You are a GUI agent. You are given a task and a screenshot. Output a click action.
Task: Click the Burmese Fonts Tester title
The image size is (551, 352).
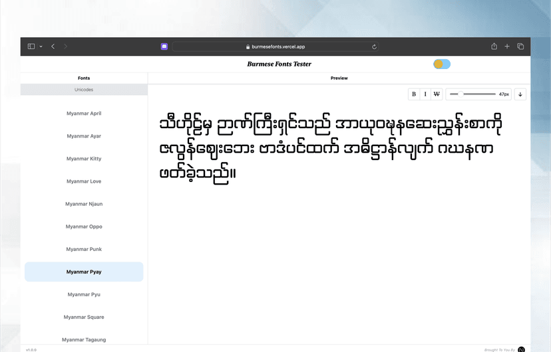coord(279,64)
